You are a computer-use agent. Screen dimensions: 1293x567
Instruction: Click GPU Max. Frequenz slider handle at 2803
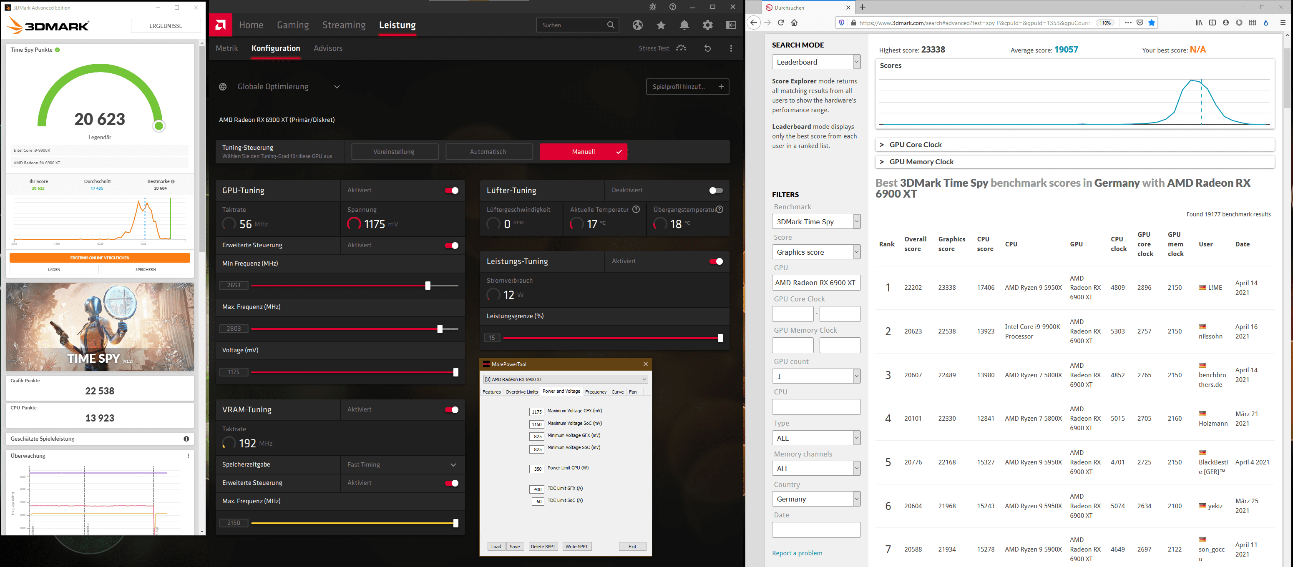click(x=440, y=329)
